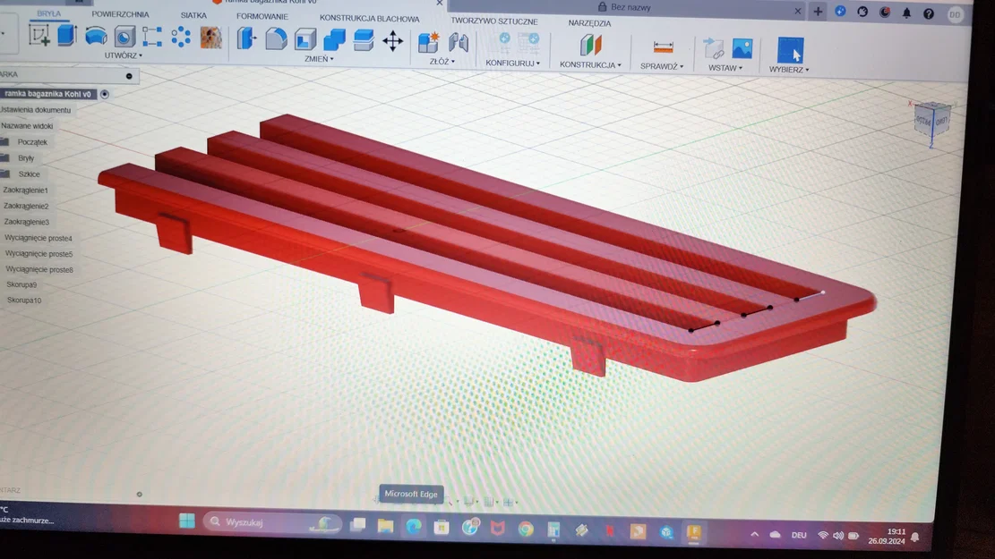The width and height of the screenshot is (995, 559).
Task: Click the Measure ruler icon
Action: [663, 47]
